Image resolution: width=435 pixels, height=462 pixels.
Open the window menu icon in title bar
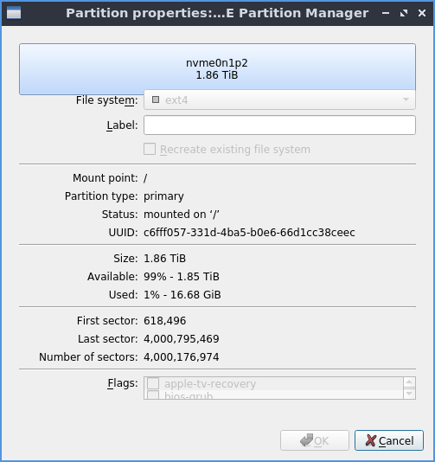(14, 13)
